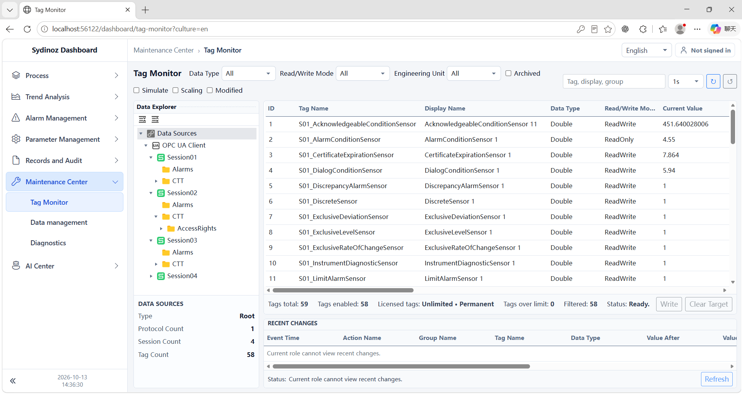The width and height of the screenshot is (742, 394).
Task: Click the Trend Analysis chart icon
Action: coord(16,97)
